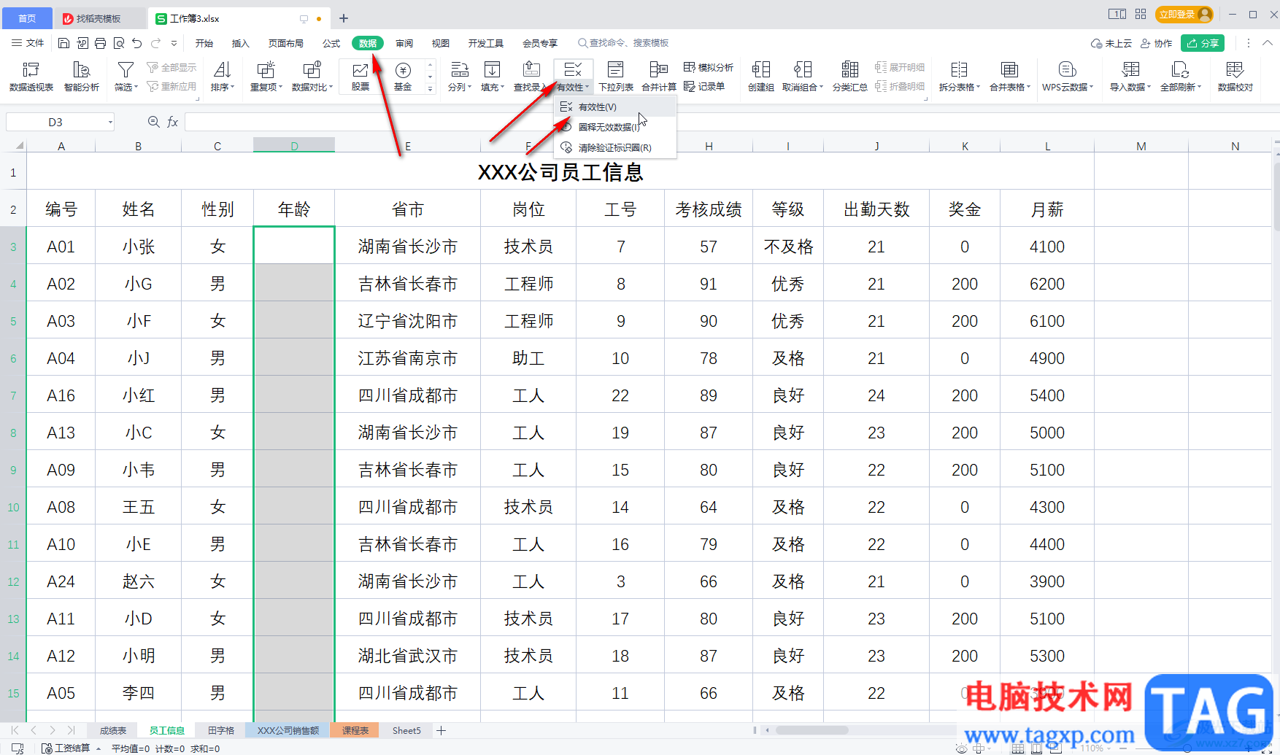The height and width of the screenshot is (755, 1280).
Task: Open the 课程表 sheet tab
Action: [x=355, y=730]
